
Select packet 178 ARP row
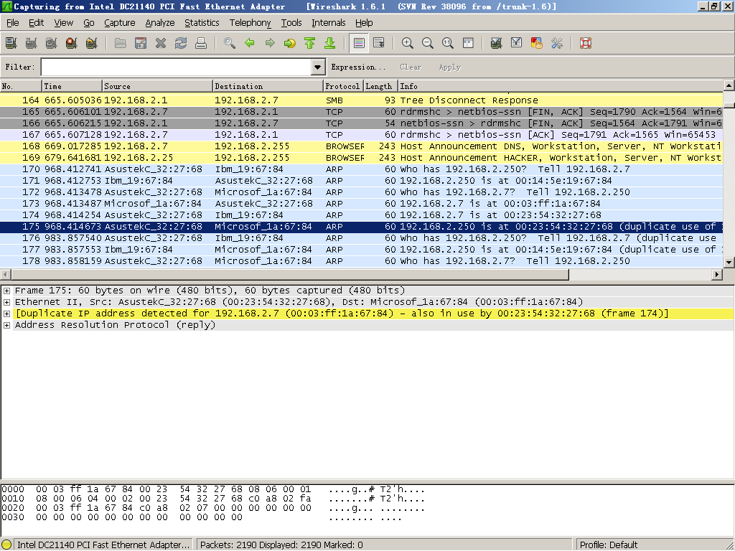[x=362, y=261]
